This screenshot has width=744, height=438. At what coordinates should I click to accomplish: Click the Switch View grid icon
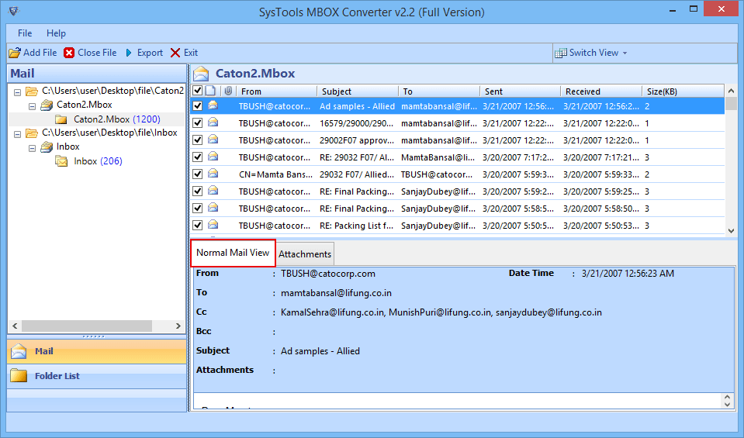point(561,53)
